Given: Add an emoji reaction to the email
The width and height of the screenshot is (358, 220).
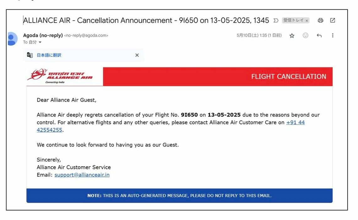Looking at the screenshot, I should (305, 36).
